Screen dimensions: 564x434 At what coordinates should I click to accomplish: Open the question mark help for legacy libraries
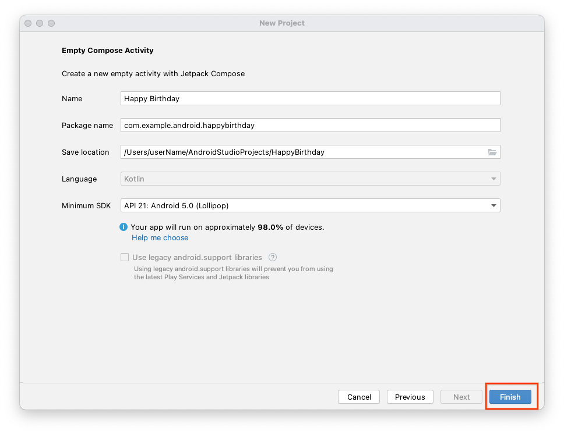click(272, 257)
